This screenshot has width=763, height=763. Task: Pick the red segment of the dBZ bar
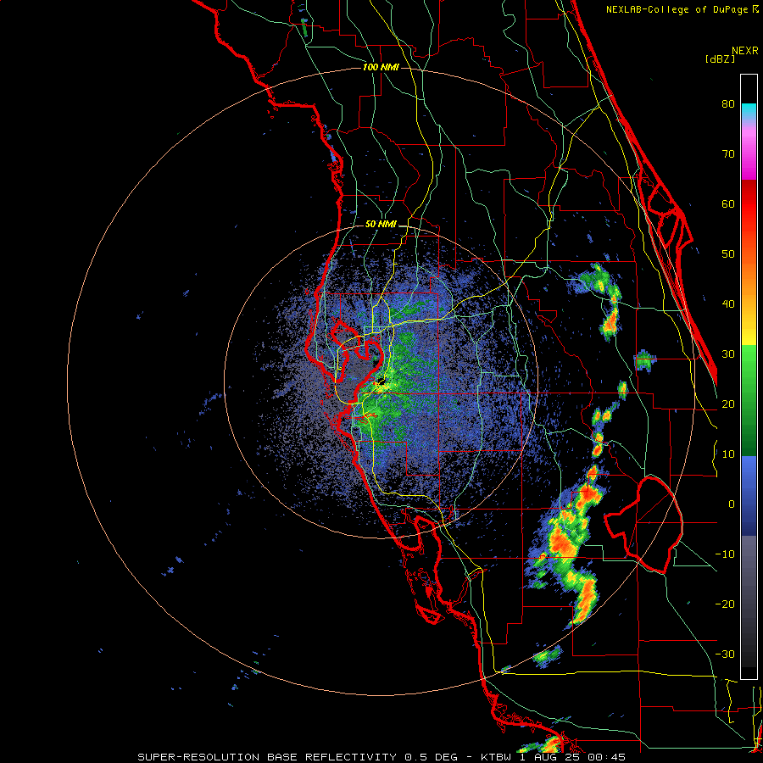(x=749, y=204)
